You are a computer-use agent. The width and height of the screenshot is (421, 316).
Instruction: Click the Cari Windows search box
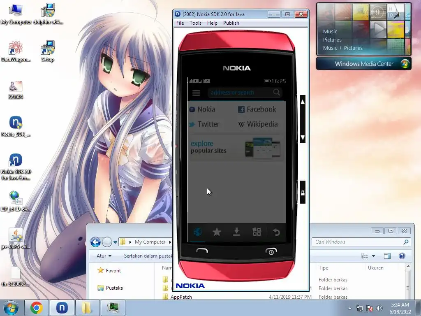coord(361,242)
